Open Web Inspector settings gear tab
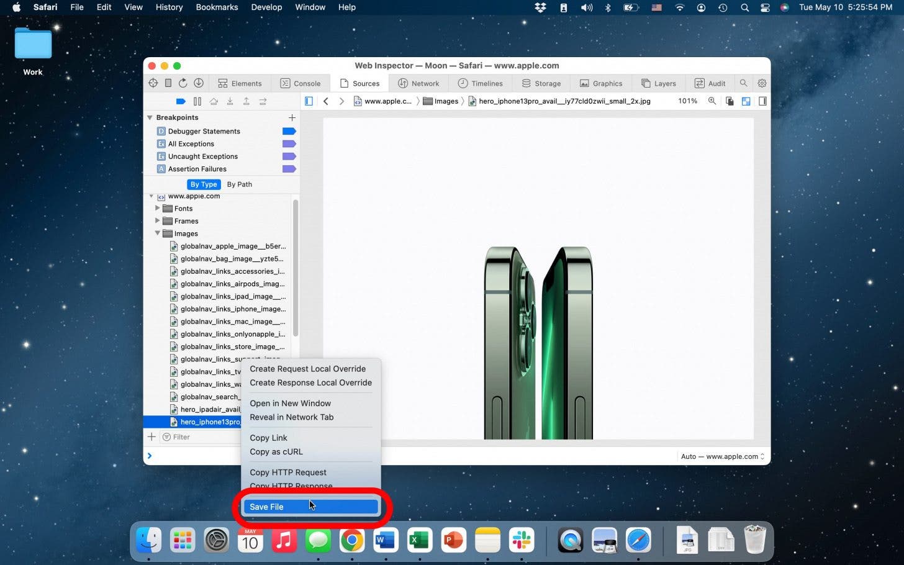The width and height of the screenshot is (904, 565). [762, 83]
